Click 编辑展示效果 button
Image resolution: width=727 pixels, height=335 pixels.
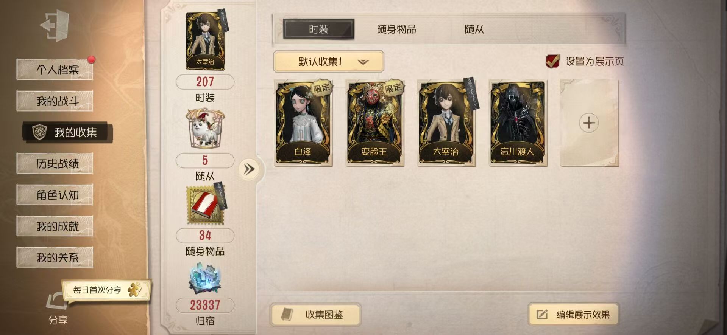[573, 315]
